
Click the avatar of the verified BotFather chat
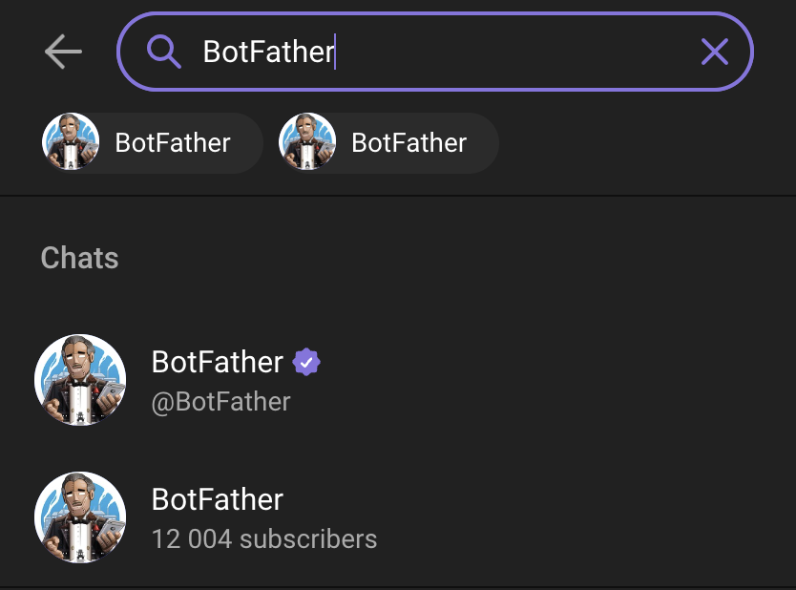[x=80, y=380]
